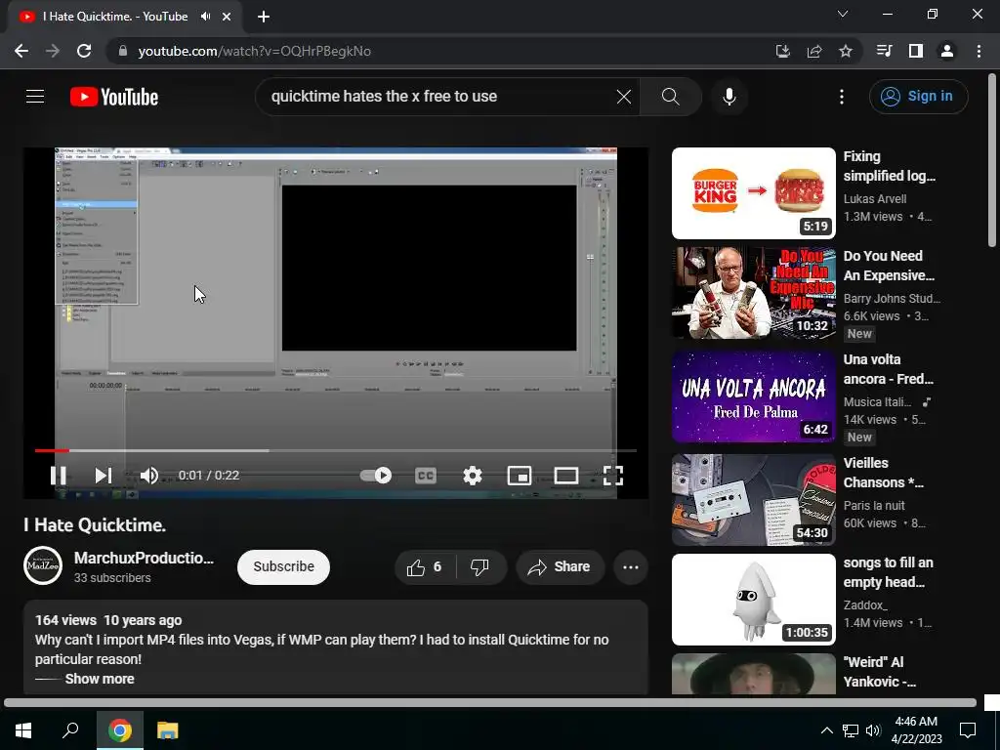The image size is (1000, 750).
Task: Reload the current page
Action: click(84, 51)
